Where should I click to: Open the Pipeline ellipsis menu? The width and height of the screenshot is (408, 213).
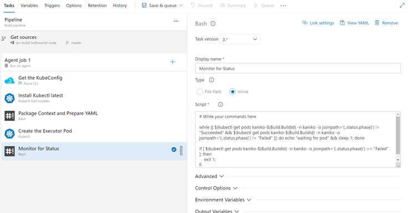click(x=176, y=21)
